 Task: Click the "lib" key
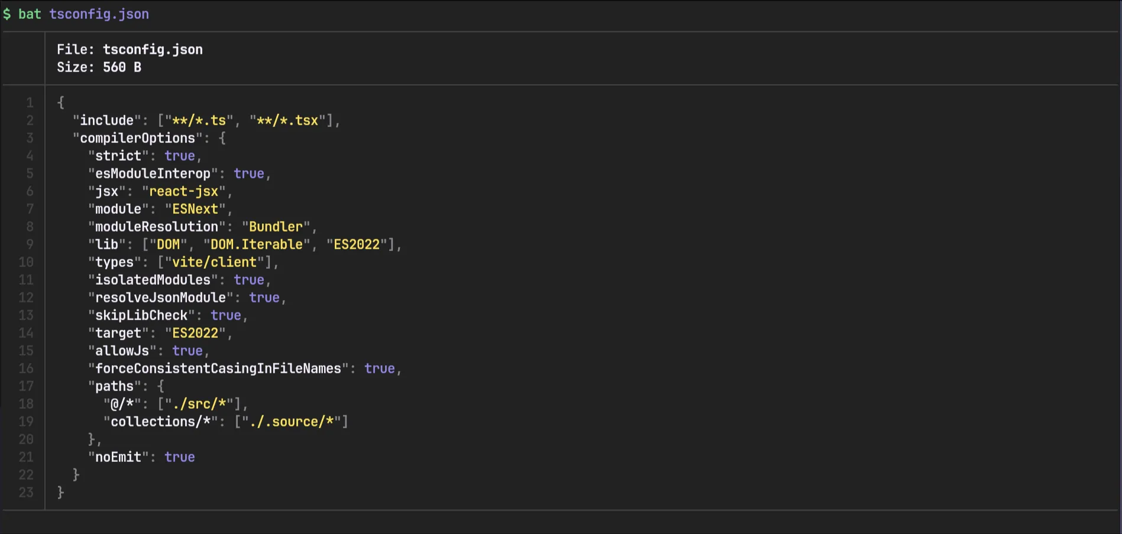[x=106, y=245]
